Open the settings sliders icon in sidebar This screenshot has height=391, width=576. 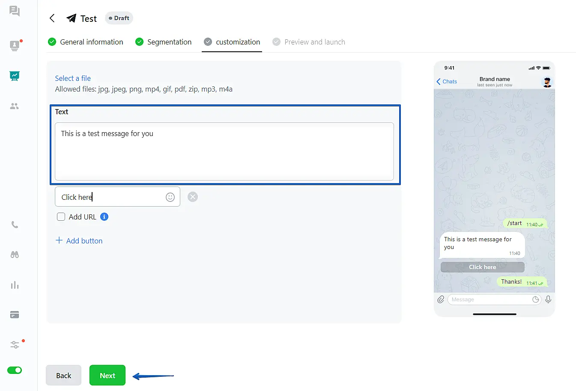[15, 345]
